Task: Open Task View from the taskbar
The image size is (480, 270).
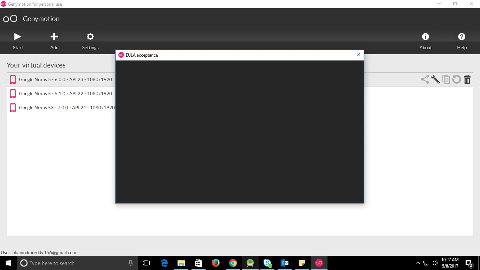Action: click(146, 263)
